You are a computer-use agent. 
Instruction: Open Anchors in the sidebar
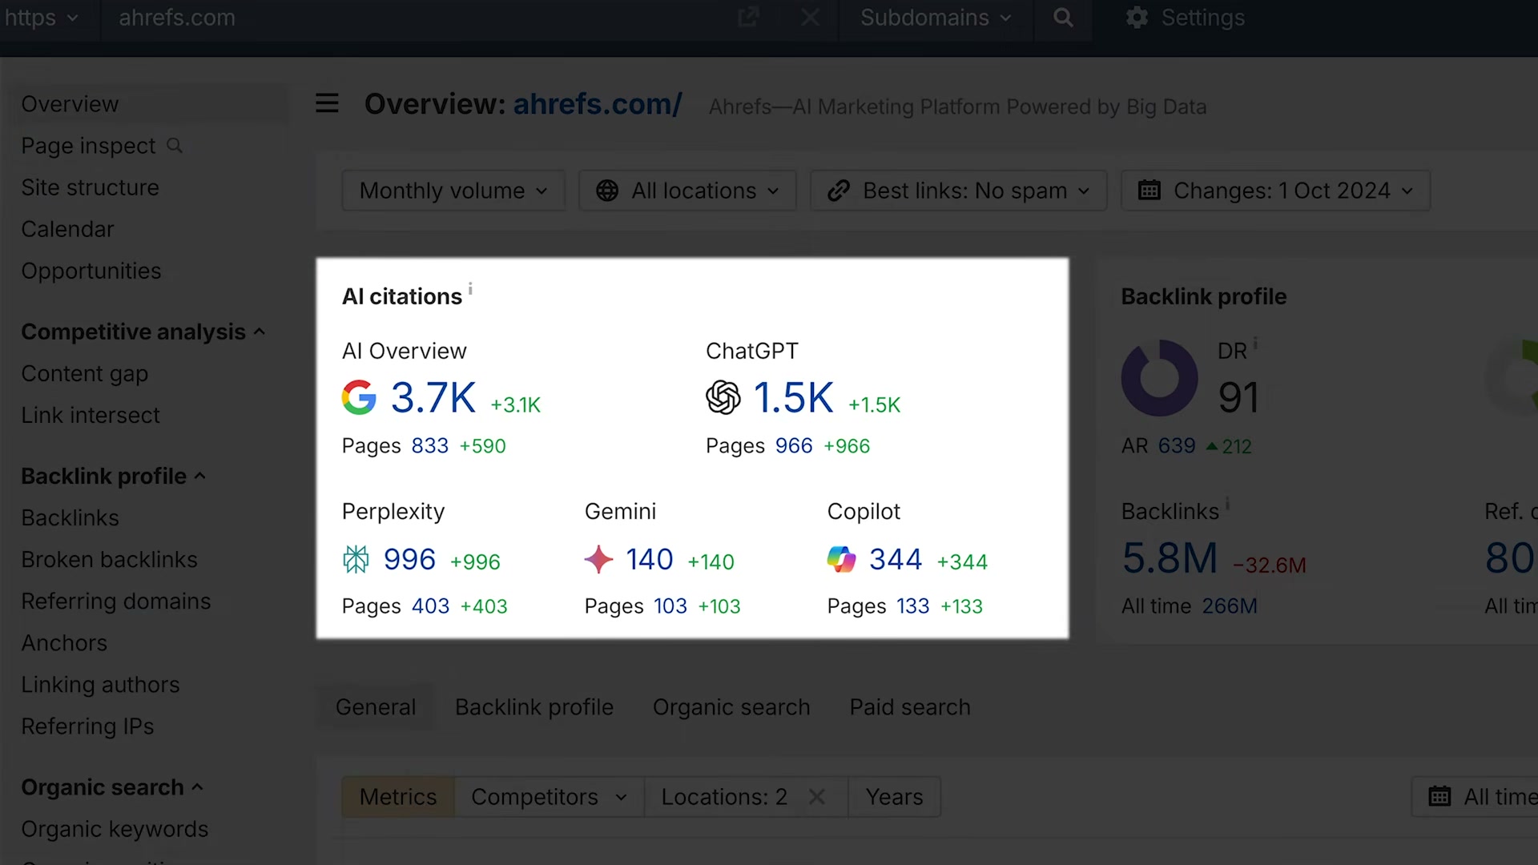[64, 642]
